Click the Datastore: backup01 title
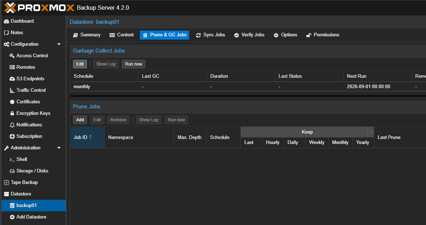The height and width of the screenshot is (225, 426). pos(94,22)
